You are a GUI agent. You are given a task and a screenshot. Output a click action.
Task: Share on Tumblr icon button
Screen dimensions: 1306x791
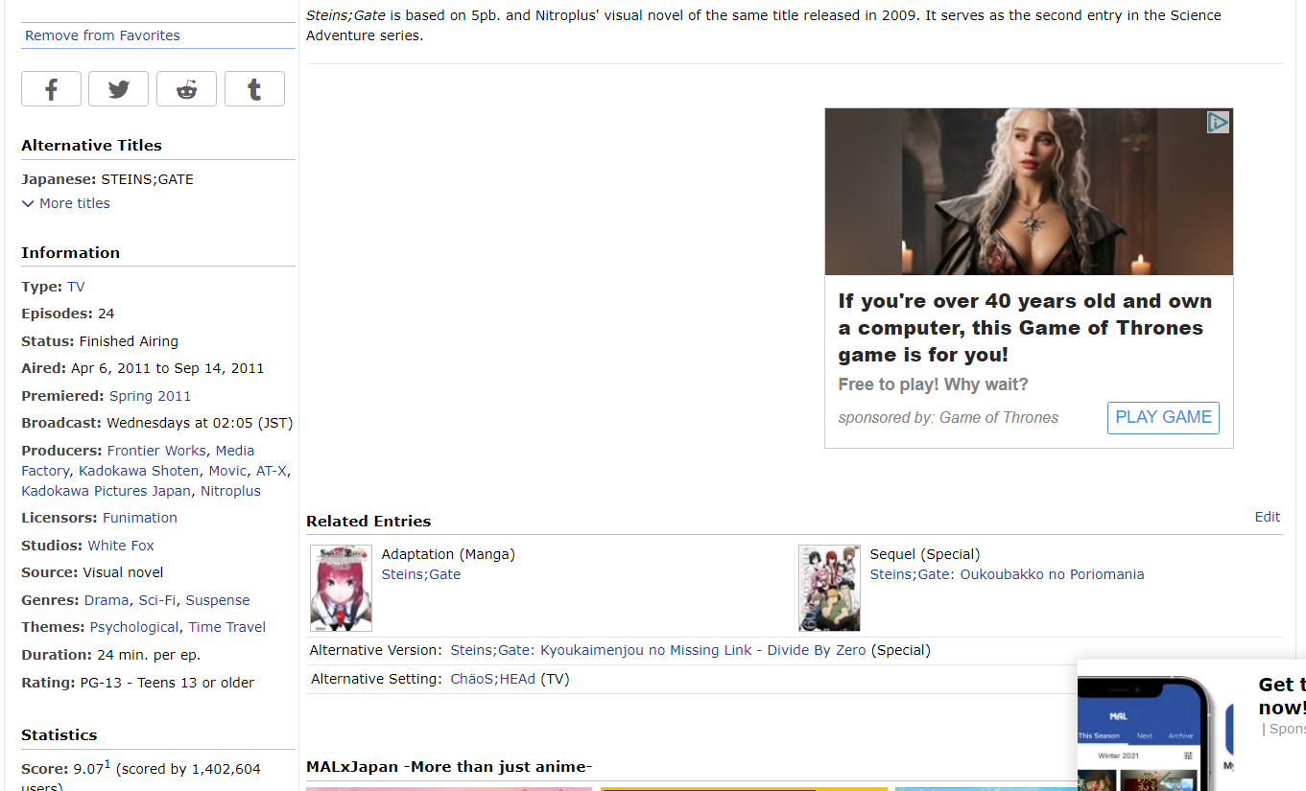coord(254,89)
